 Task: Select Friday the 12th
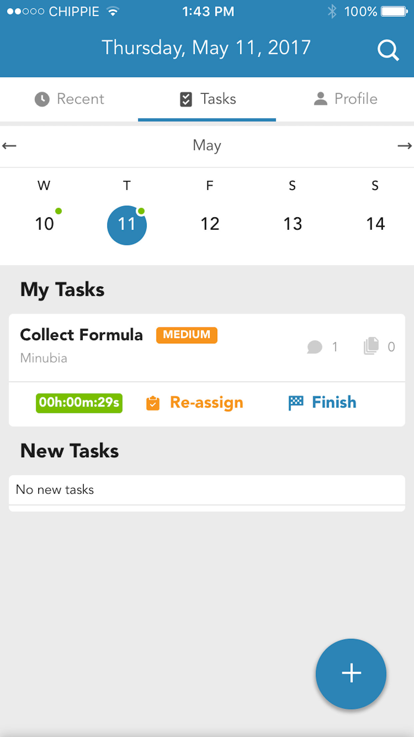coord(210,224)
